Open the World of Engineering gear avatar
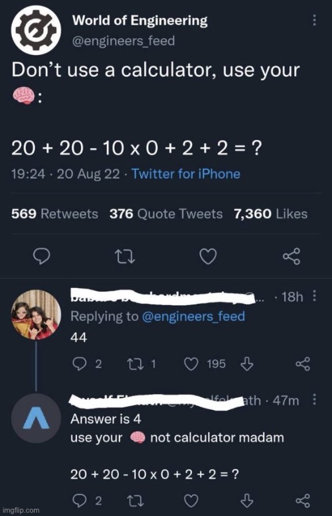 point(37,31)
